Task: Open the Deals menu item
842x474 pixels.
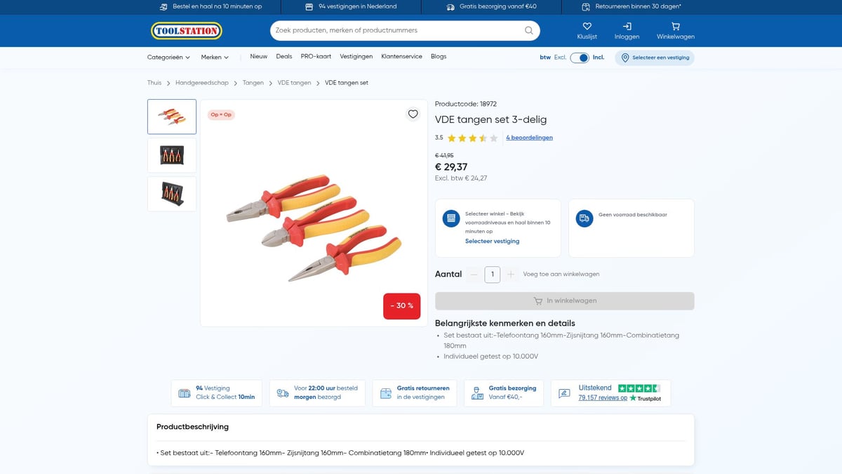Action: click(284, 57)
